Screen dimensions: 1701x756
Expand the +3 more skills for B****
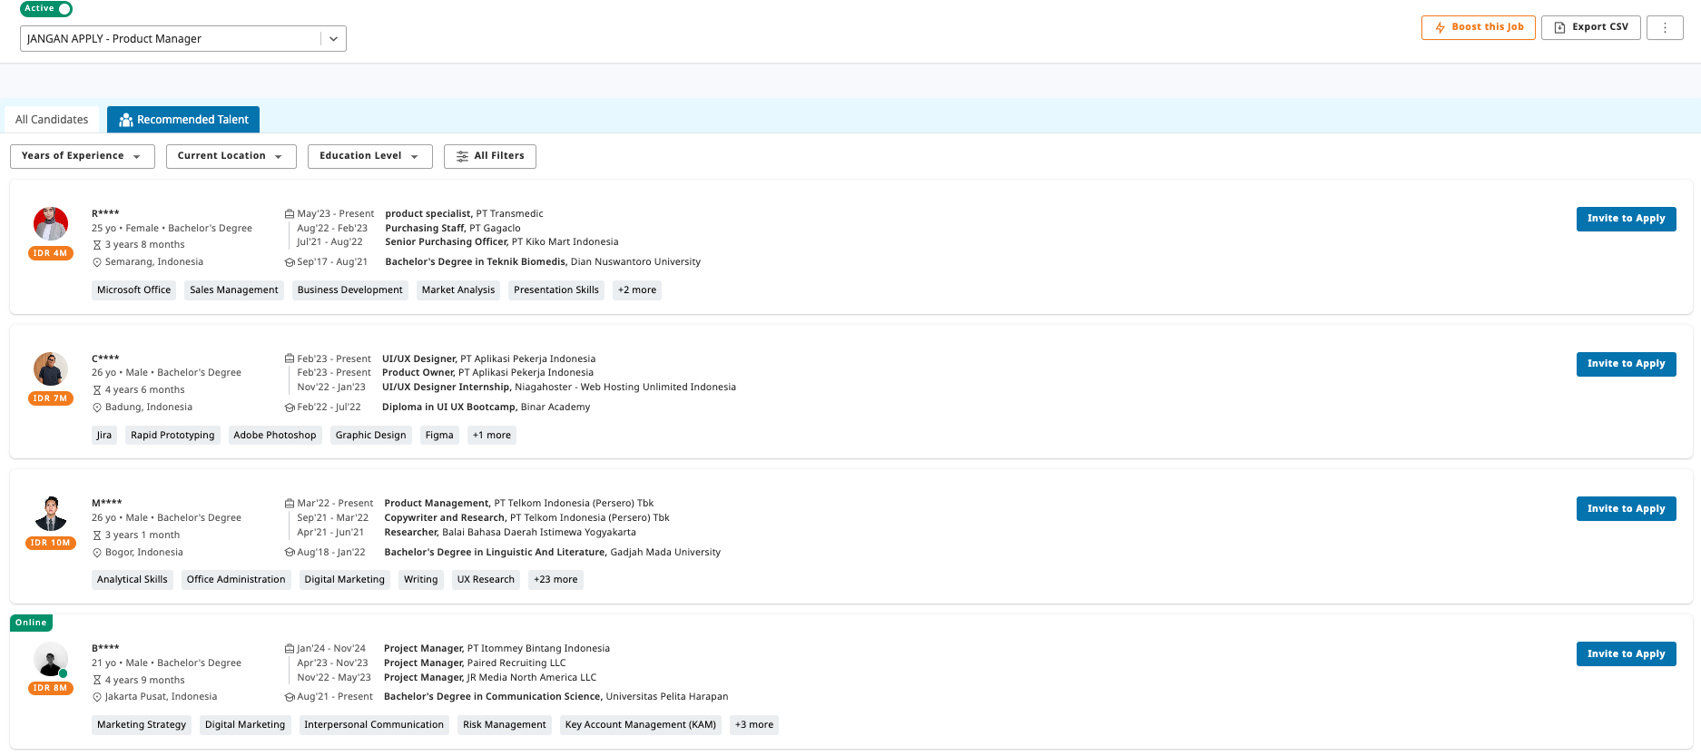coord(754,725)
